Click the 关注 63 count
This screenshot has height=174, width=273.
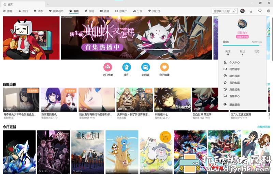[x=228, y=53]
